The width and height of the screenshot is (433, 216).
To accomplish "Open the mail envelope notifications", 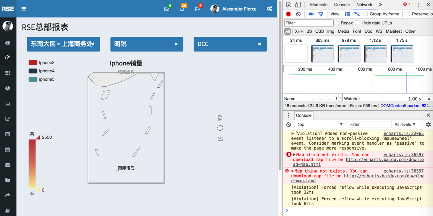I will (167, 9).
